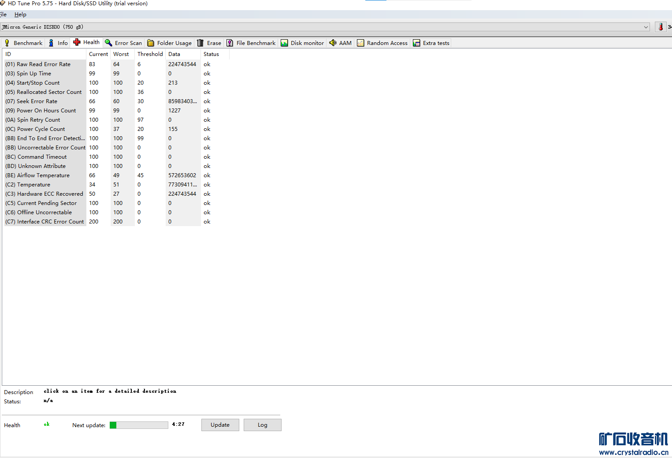The width and height of the screenshot is (672, 458).
Task: Click the green Health ok status text
Action: tap(47, 424)
